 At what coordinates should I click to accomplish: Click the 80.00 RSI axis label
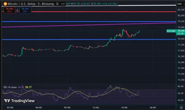click(181, 86)
